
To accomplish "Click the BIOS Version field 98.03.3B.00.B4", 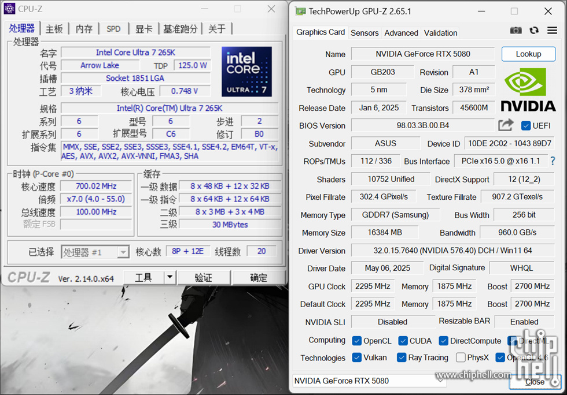I will (x=423, y=125).
